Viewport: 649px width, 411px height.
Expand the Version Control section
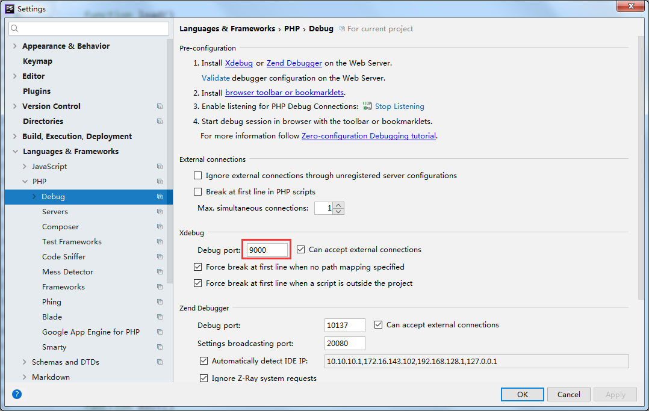tap(15, 107)
